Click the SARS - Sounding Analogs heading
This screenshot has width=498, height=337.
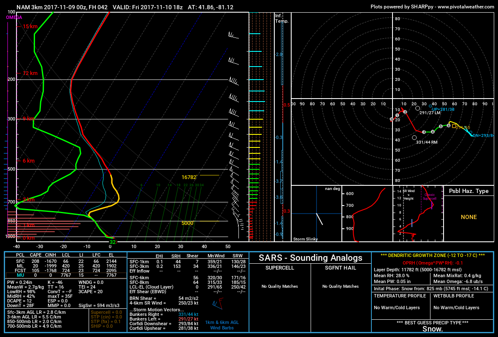pos(310,258)
